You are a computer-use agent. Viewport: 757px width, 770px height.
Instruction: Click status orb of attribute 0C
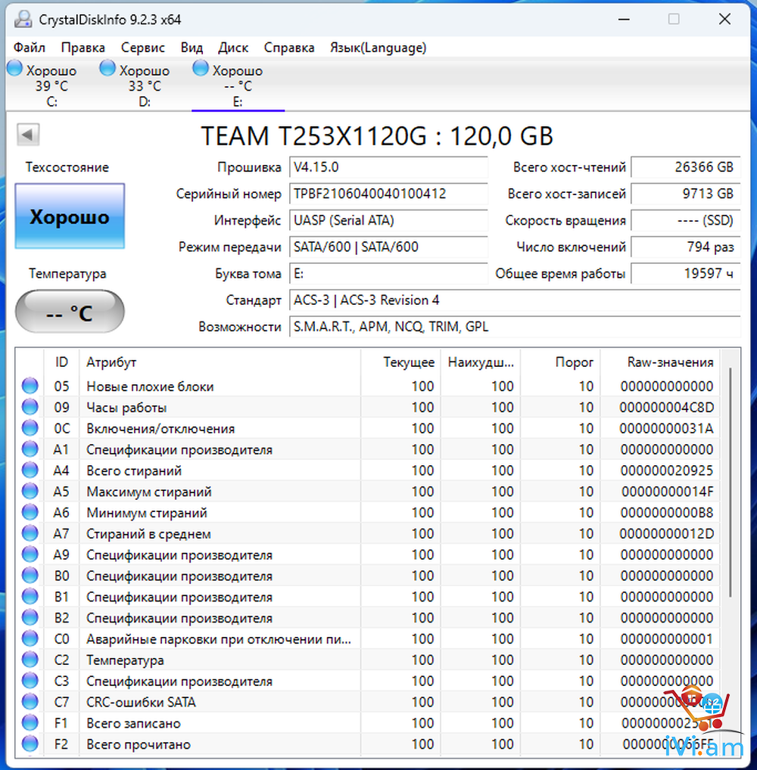pos(30,428)
